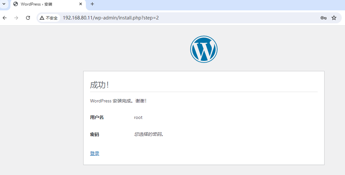
Task: Click the username value root
Action: coord(138,118)
